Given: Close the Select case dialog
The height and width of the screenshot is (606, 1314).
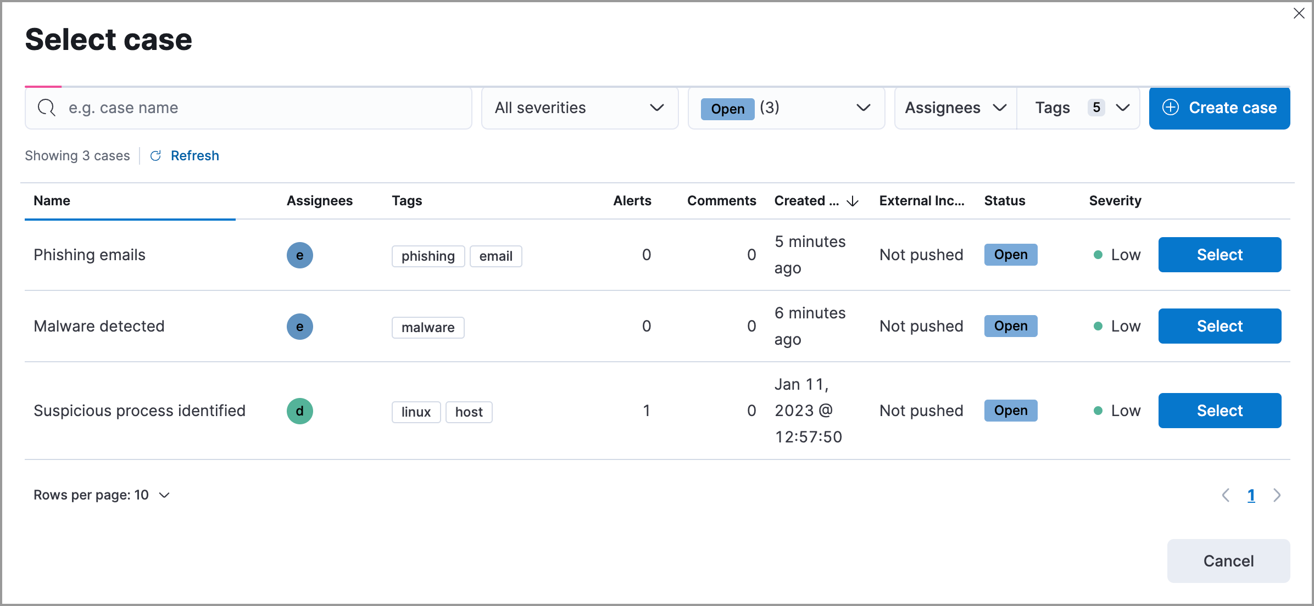Looking at the screenshot, I should point(1300,13).
